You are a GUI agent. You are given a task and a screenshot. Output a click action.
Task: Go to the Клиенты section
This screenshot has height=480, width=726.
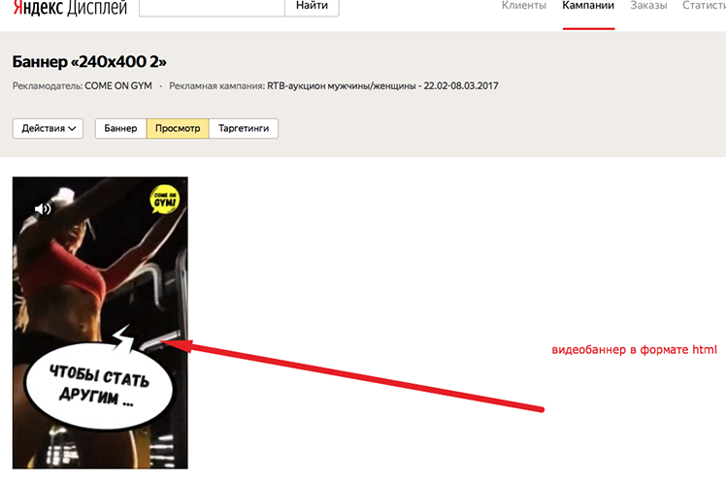(x=524, y=6)
